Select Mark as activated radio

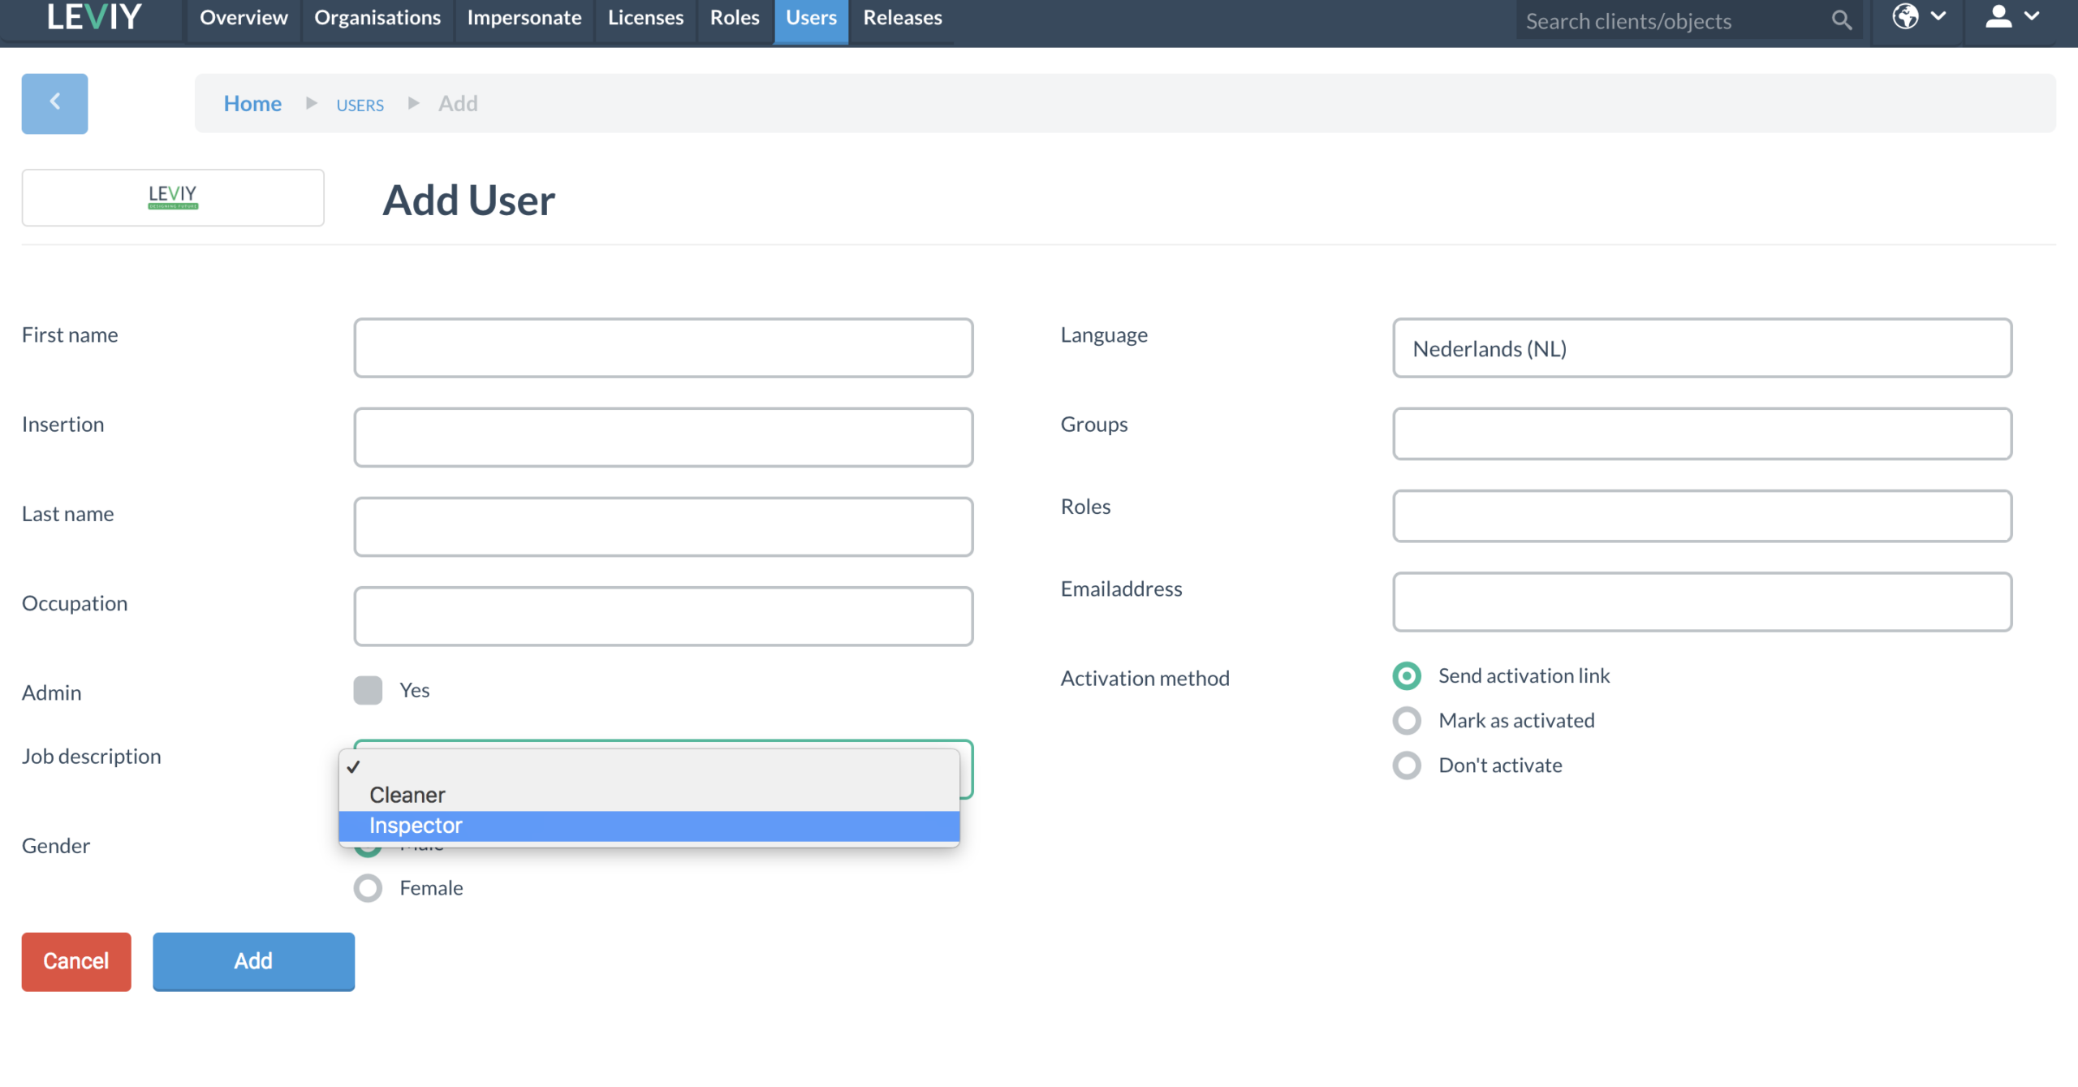pyautogui.click(x=1407, y=720)
